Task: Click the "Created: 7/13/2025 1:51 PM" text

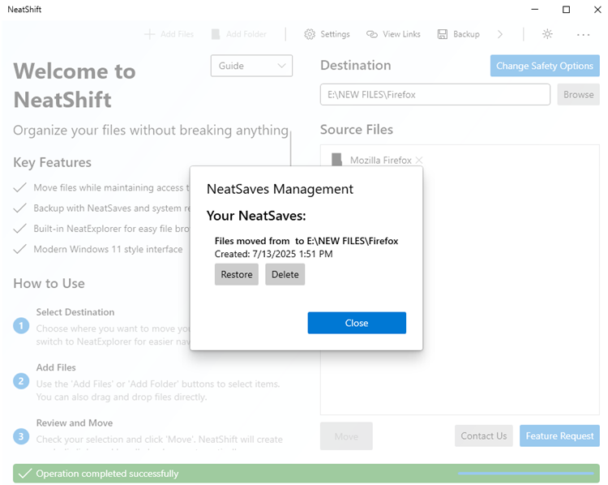Action: click(x=273, y=254)
